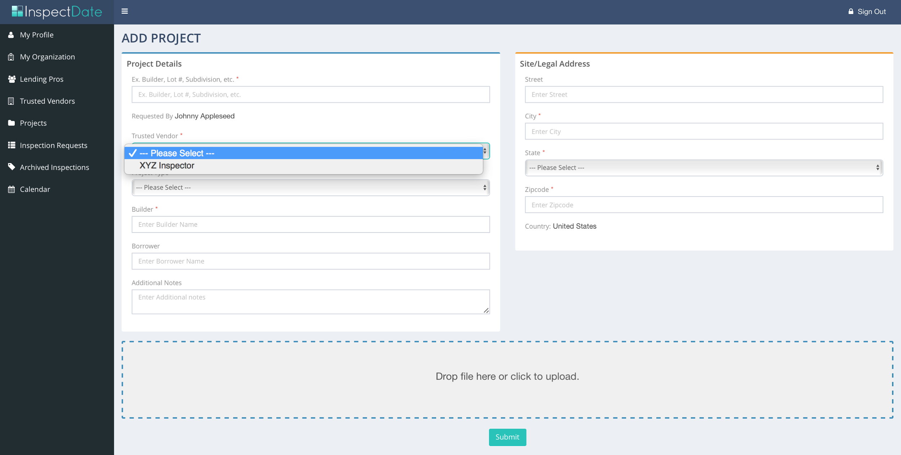Choose XYZ Inspector from vendor list

[x=167, y=165]
